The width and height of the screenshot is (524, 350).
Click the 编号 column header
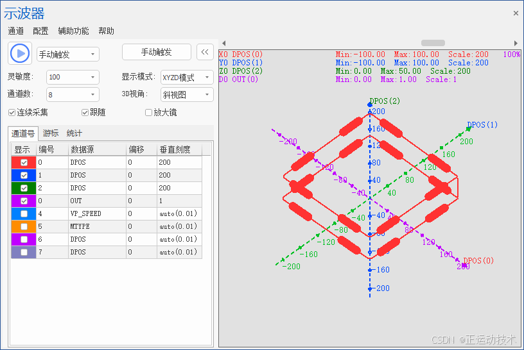tap(52, 149)
